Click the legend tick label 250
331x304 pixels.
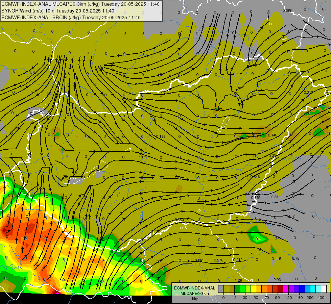pos(310,298)
